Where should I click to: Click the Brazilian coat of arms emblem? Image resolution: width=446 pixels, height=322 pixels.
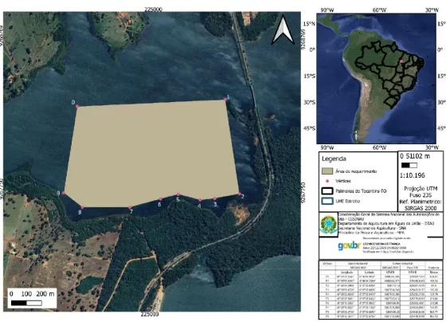[x=328, y=224]
